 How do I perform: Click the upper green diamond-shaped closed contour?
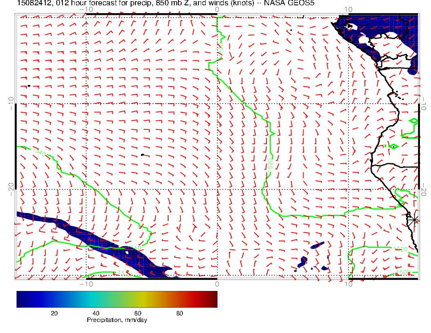[x=413, y=121]
